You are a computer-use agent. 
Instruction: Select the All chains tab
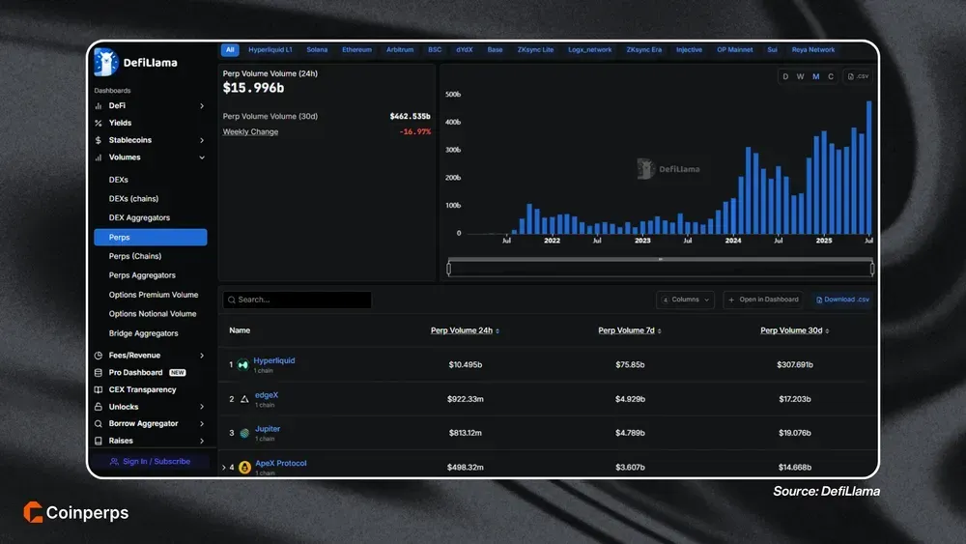230,50
